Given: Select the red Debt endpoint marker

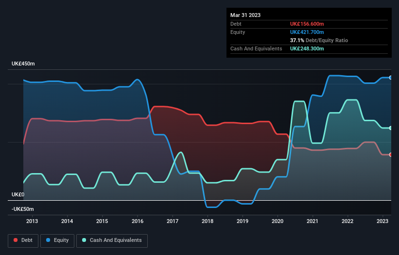Looking at the screenshot, I should [x=391, y=155].
